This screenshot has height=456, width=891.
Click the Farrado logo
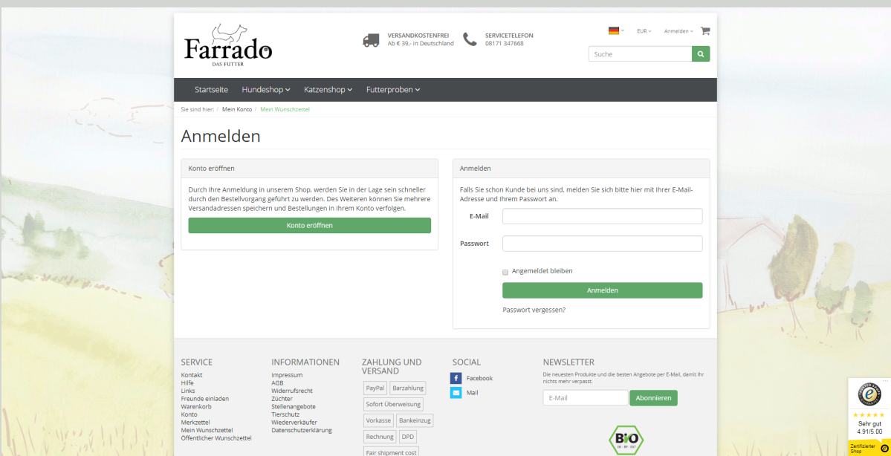[x=228, y=45]
